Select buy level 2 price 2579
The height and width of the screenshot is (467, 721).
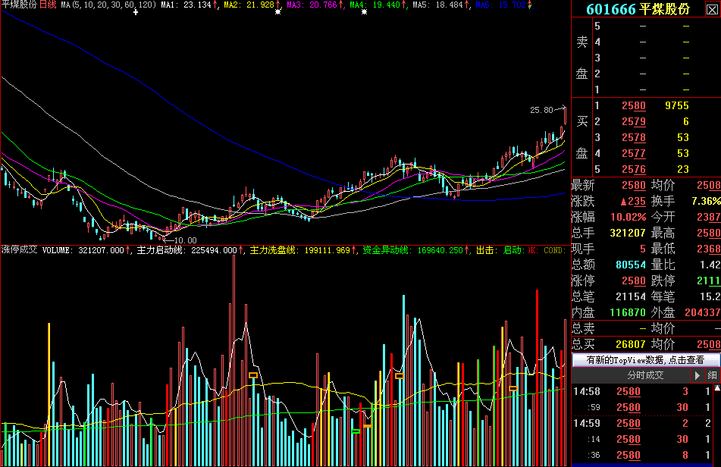[x=634, y=121]
